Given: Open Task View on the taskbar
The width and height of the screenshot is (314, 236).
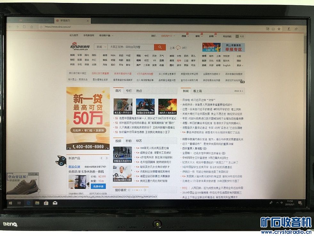Looking at the screenshot, I should tap(19, 203).
